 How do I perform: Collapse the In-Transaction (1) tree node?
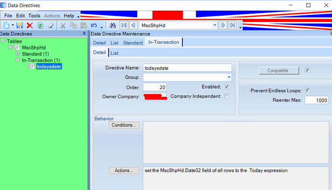coord(18,60)
